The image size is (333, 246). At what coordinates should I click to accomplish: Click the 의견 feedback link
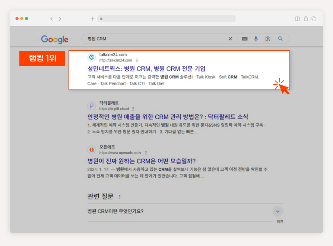tap(280, 221)
